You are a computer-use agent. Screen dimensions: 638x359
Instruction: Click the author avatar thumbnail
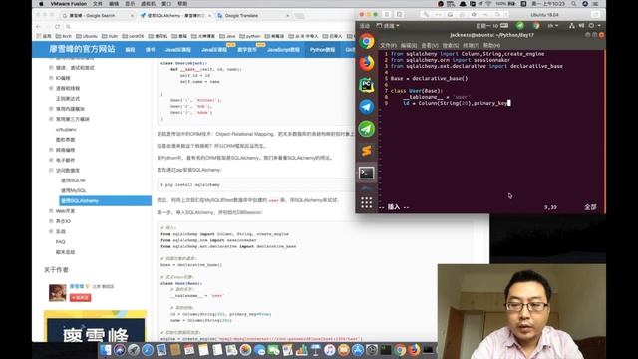[x=58, y=292]
